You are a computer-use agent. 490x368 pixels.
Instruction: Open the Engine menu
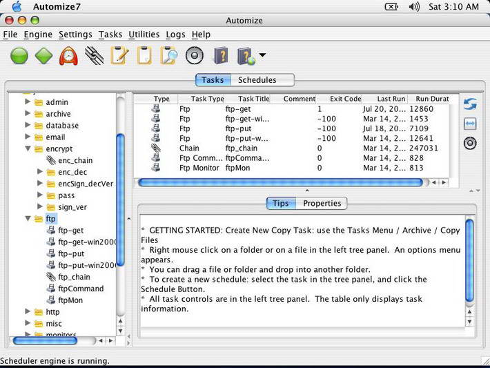[38, 35]
